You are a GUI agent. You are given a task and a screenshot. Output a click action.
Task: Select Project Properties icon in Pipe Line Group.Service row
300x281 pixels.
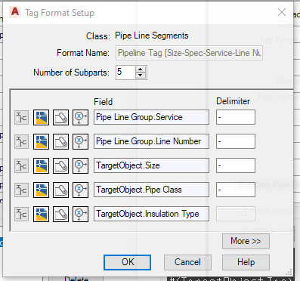click(x=60, y=117)
